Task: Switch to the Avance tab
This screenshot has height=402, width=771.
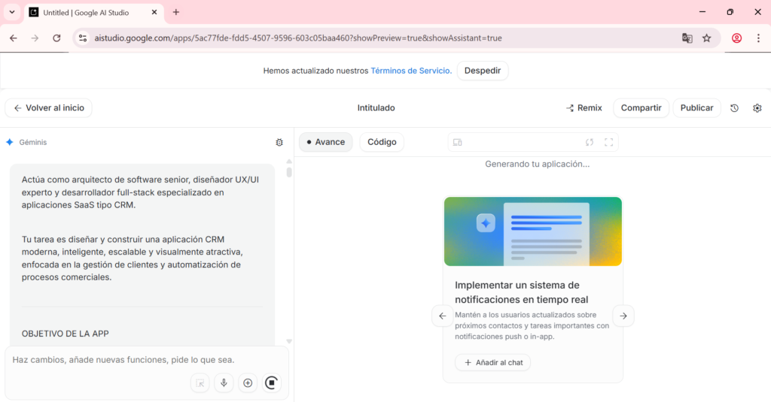Action: tap(325, 142)
